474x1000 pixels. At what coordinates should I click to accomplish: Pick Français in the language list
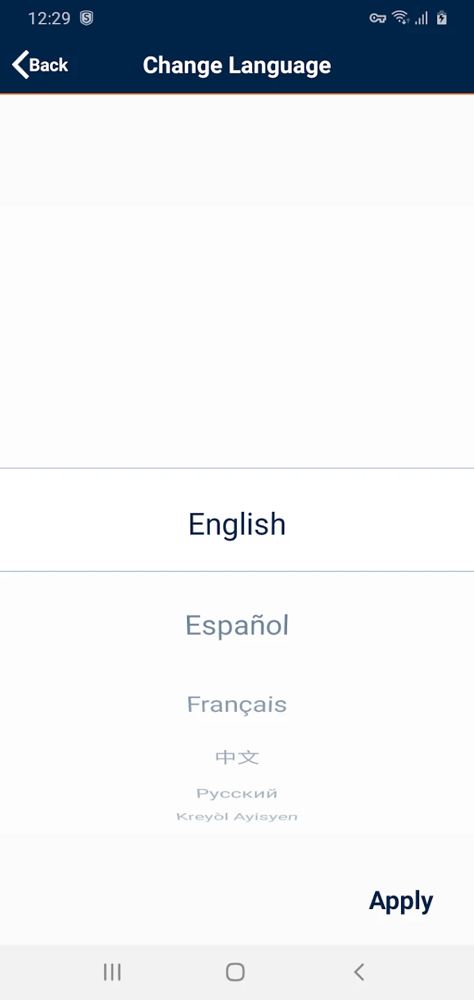237,704
